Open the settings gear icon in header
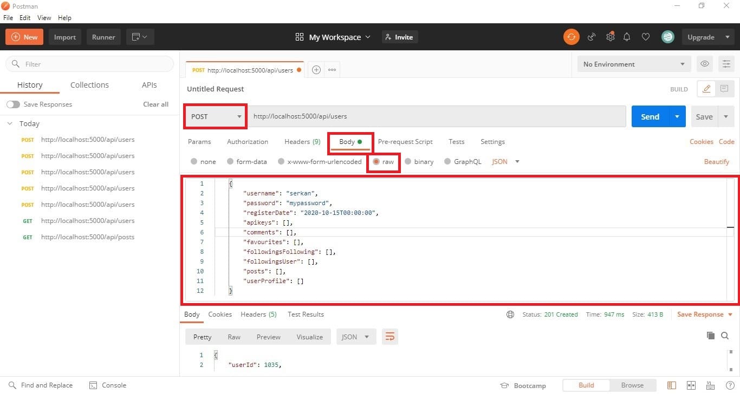Viewport: 740px width, 394px height. pos(610,37)
